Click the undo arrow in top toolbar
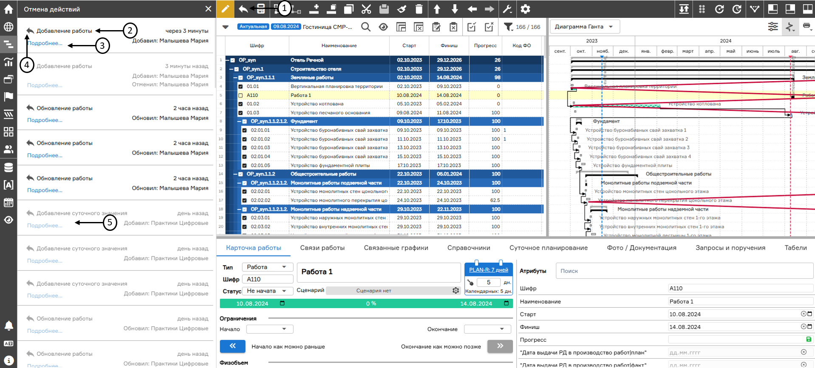Viewport: 815px width, 368px height. (x=243, y=9)
